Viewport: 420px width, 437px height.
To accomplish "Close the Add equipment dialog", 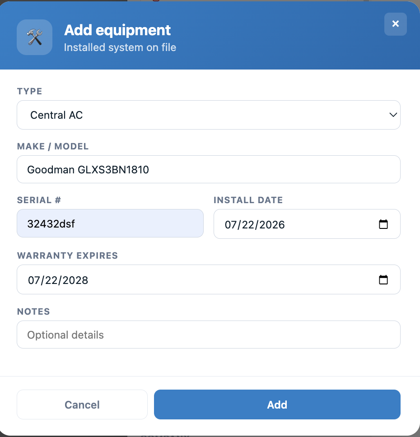I will (x=395, y=24).
